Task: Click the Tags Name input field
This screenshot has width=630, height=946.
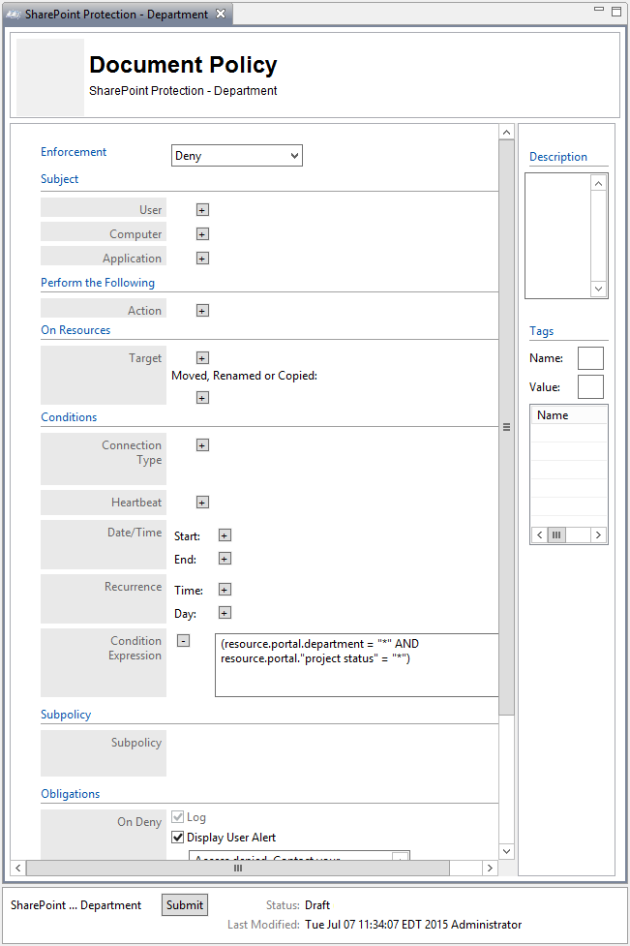Action: tap(591, 358)
